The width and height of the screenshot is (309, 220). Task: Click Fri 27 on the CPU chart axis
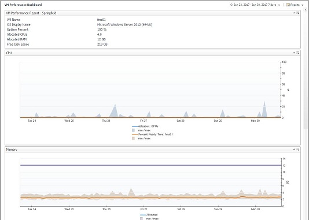144,121
